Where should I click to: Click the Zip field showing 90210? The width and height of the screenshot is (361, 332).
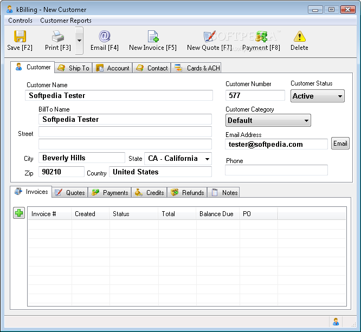coord(61,172)
